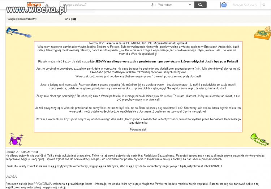Click the shopping basket icon
This screenshot has width=271, height=189.
(x=224, y=5)
